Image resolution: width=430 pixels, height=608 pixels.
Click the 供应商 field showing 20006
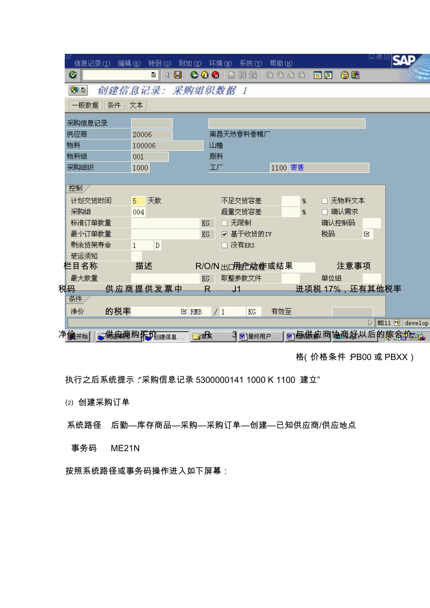pos(152,134)
